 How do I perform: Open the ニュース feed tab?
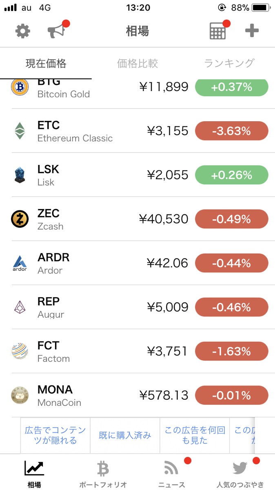(172, 474)
